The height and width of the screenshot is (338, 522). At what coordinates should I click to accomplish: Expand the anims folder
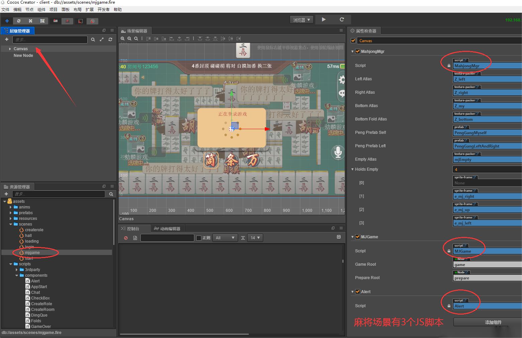pos(11,207)
